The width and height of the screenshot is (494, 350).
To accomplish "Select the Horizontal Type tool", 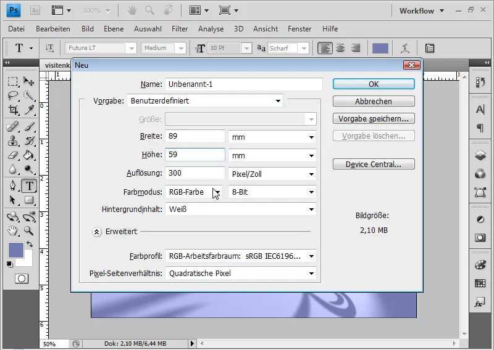I will (29, 185).
